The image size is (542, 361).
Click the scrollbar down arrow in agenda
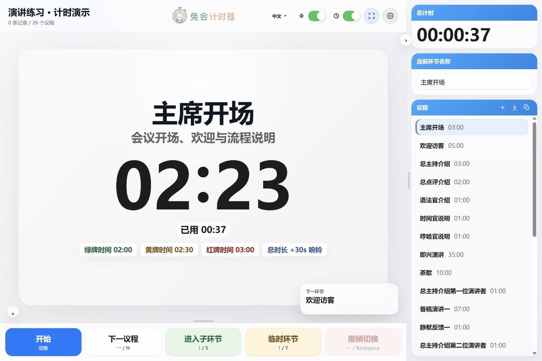534,353
